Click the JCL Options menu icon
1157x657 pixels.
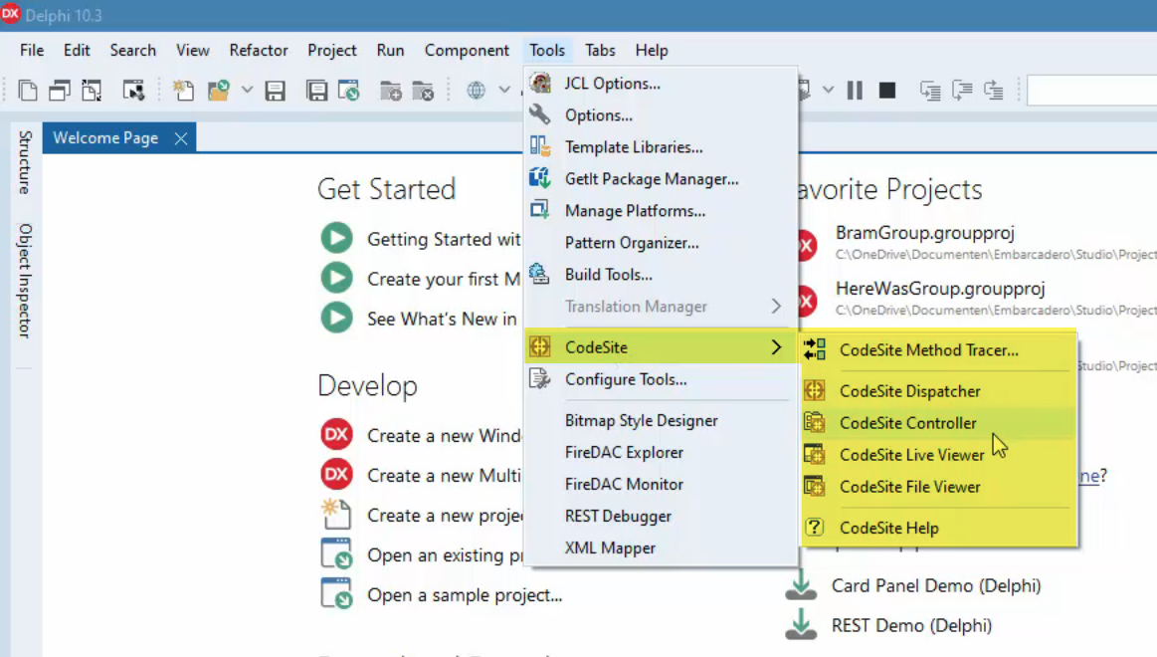(540, 83)
